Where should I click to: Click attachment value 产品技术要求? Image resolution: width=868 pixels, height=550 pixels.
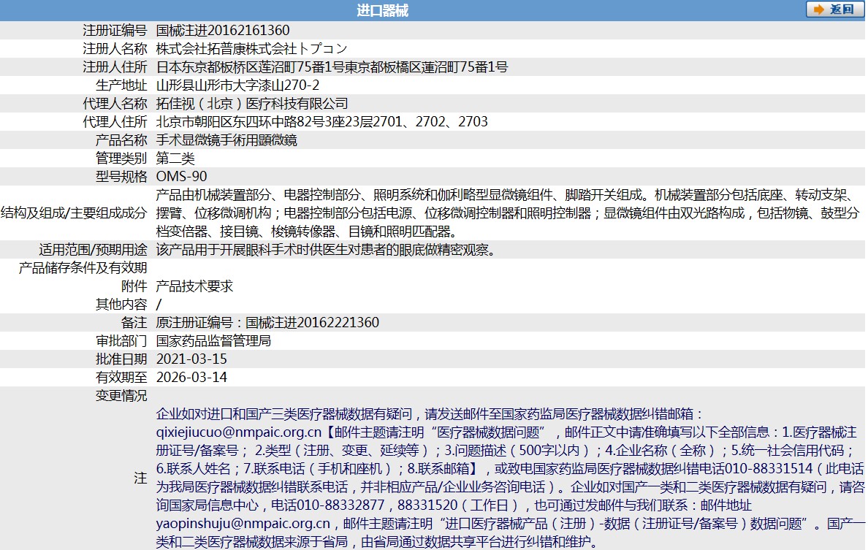click(x=195, y=286)
